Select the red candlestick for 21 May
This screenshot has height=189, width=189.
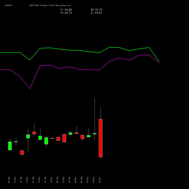64,138
